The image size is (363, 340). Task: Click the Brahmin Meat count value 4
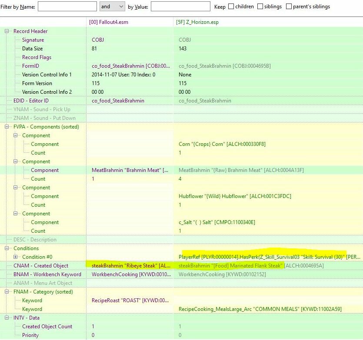tap(180, 179)
